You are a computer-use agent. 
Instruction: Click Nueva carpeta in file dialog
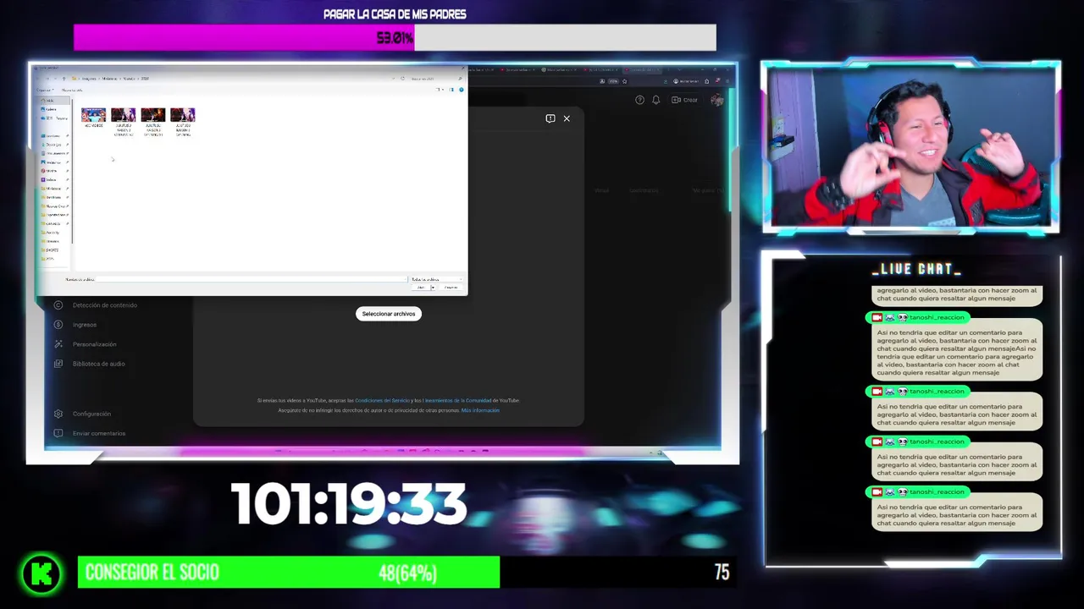[x=72, y=90]
